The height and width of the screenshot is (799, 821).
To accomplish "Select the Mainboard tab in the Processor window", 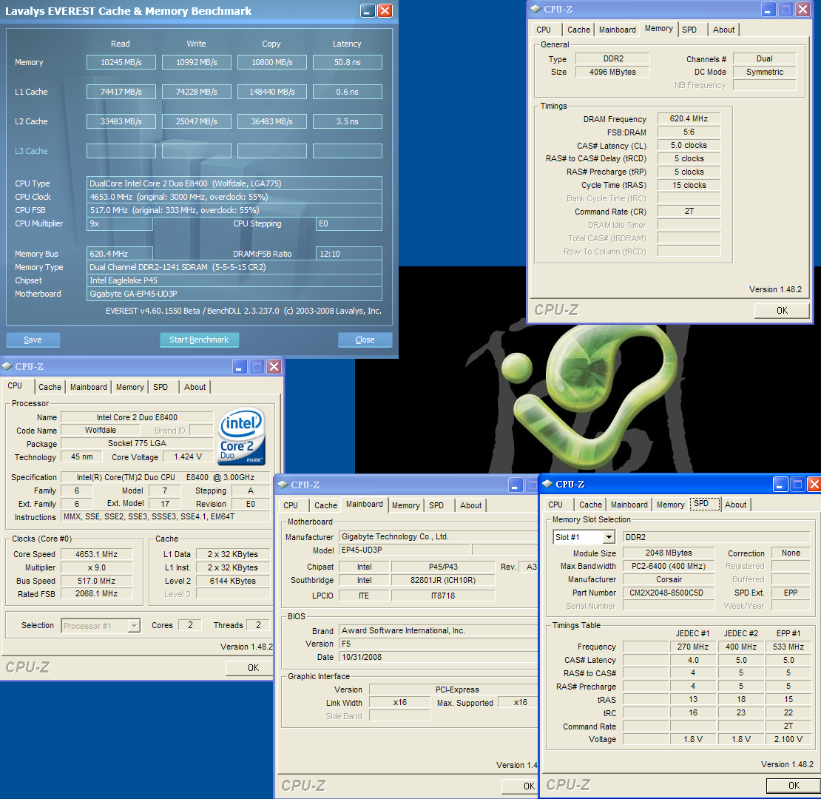I will click(x=89, y=387).
